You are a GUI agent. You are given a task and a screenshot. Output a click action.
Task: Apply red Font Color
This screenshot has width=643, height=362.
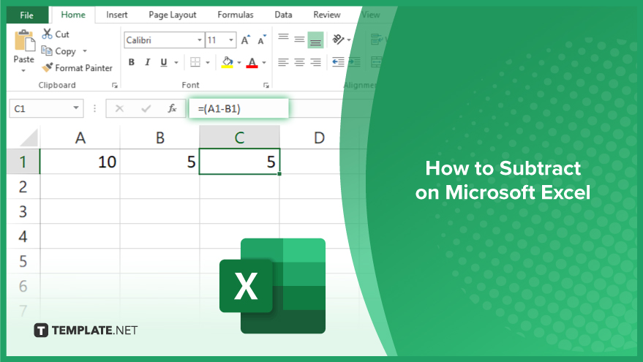coord(252,62)
